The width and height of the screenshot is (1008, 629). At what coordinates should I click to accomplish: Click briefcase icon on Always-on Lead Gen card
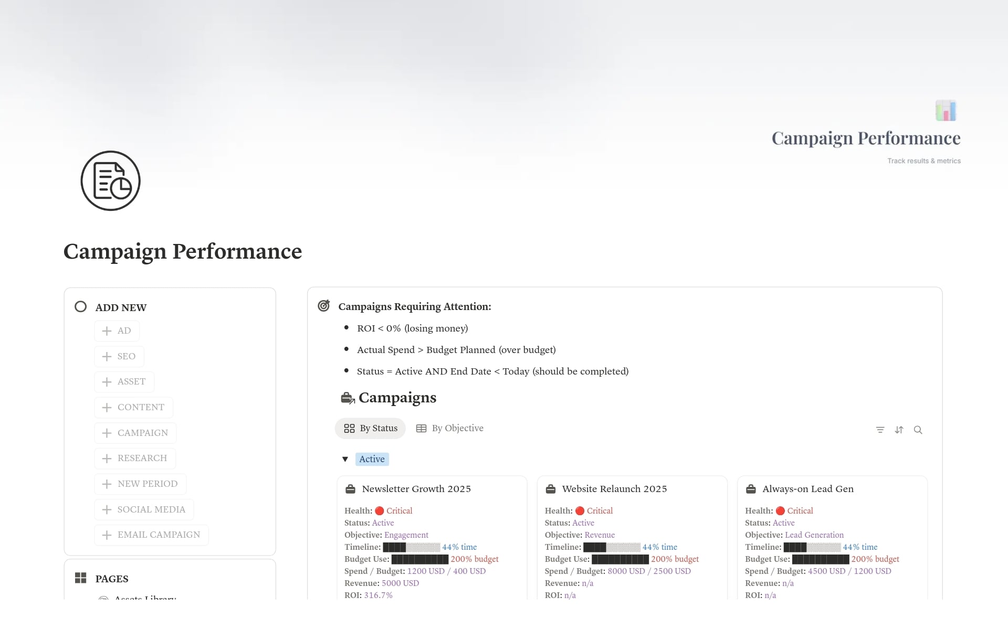click(751, 489)
